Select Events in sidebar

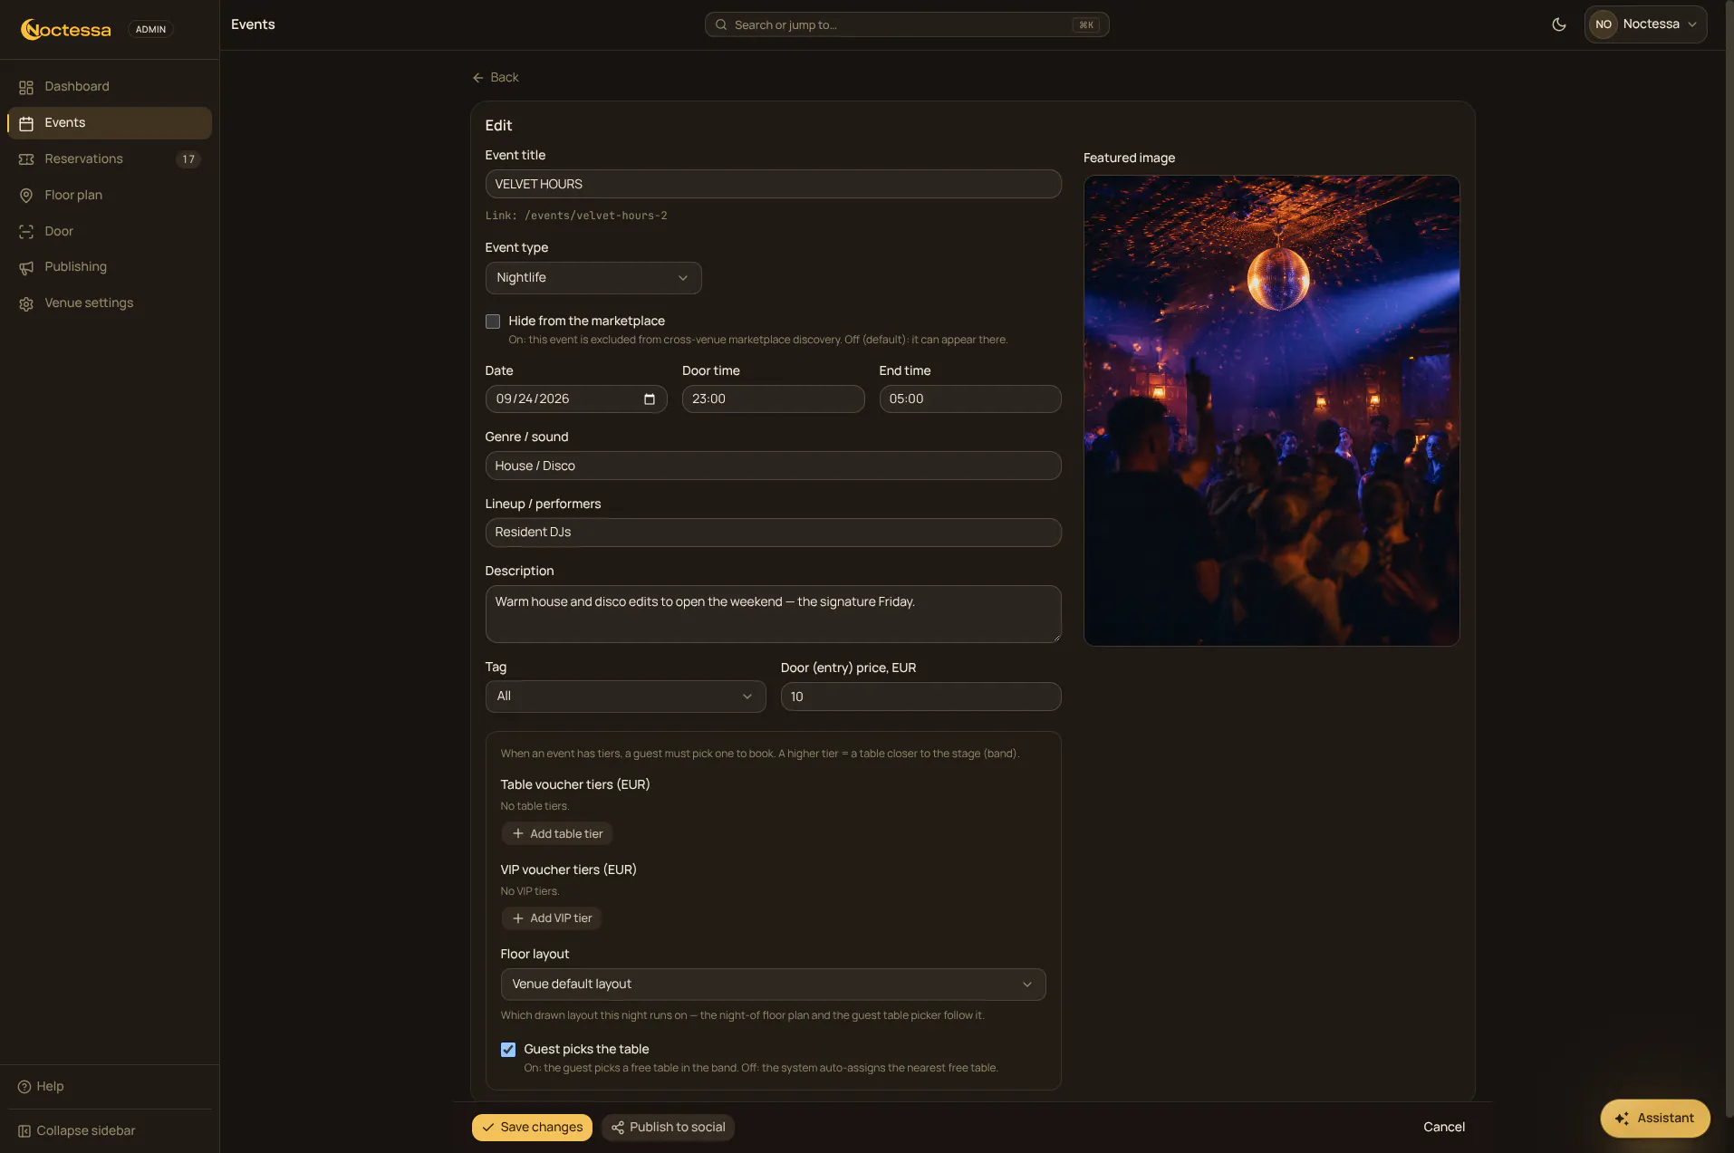pos(110,123)
